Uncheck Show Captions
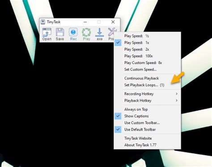Viewport: 212px width, 167px height. point(147,116)
